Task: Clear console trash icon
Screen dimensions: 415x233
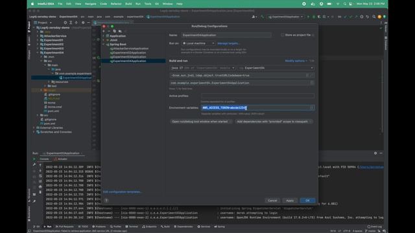Action: coord(40,192)
